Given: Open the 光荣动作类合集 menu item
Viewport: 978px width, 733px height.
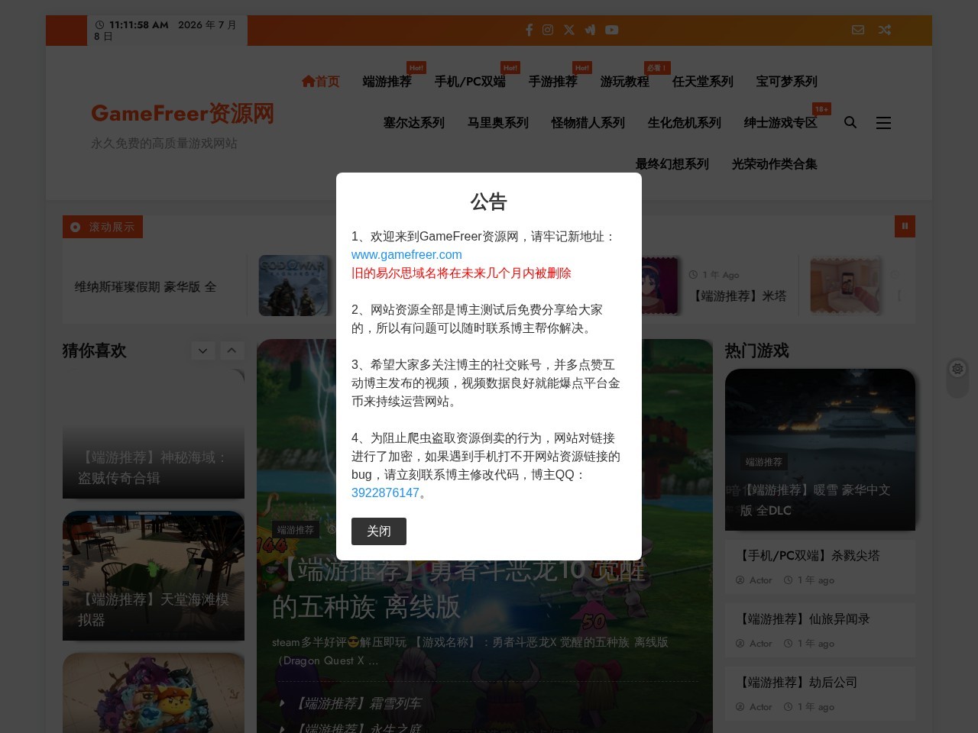Looking at the screenshot, I should click(775, 163).
